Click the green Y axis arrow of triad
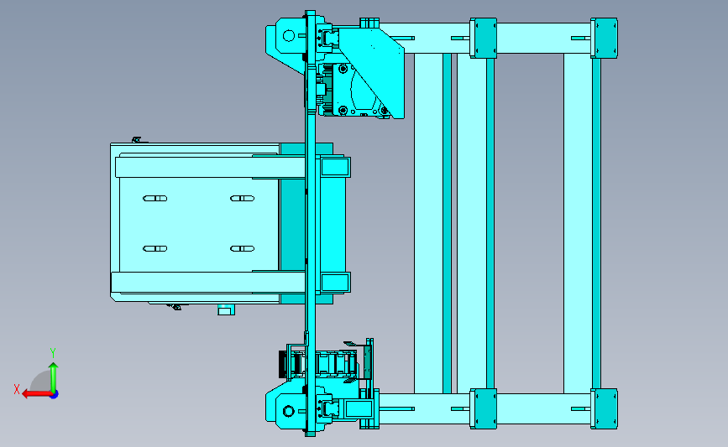The width and height of the screenshot is (728, 447). pyautogui.click(x=54, y=377)
